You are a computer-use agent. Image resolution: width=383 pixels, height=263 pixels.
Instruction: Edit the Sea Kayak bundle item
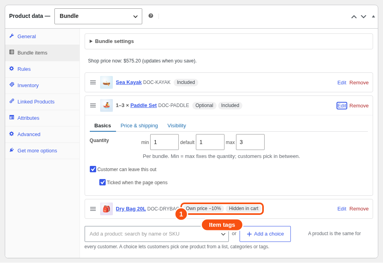coord(342,83)
